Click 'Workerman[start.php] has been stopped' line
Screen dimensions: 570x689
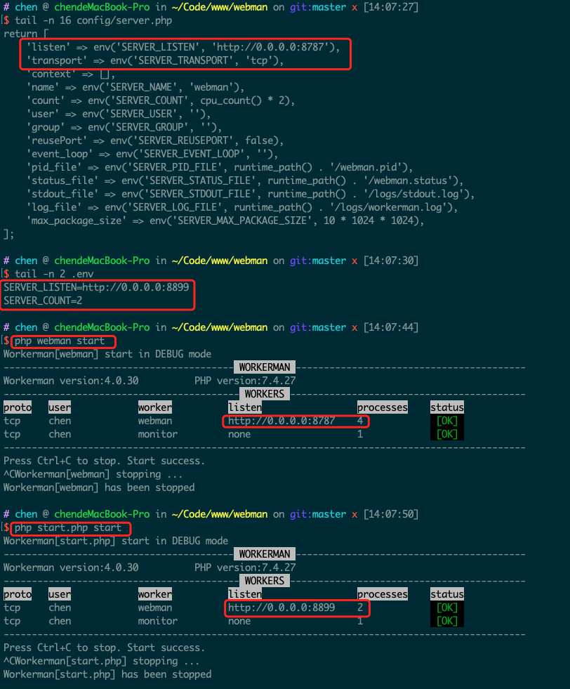[x=107, y=674]
